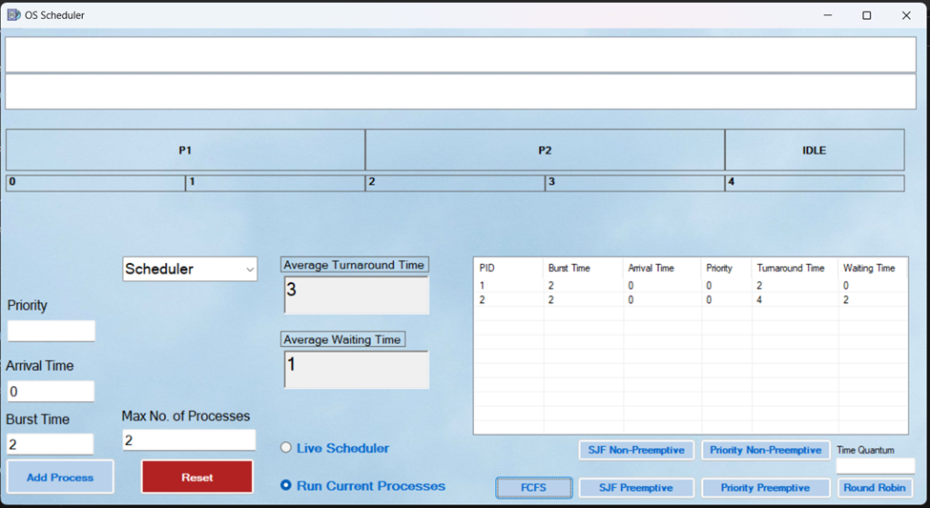Minimize the OS Scheduler window

827,15
